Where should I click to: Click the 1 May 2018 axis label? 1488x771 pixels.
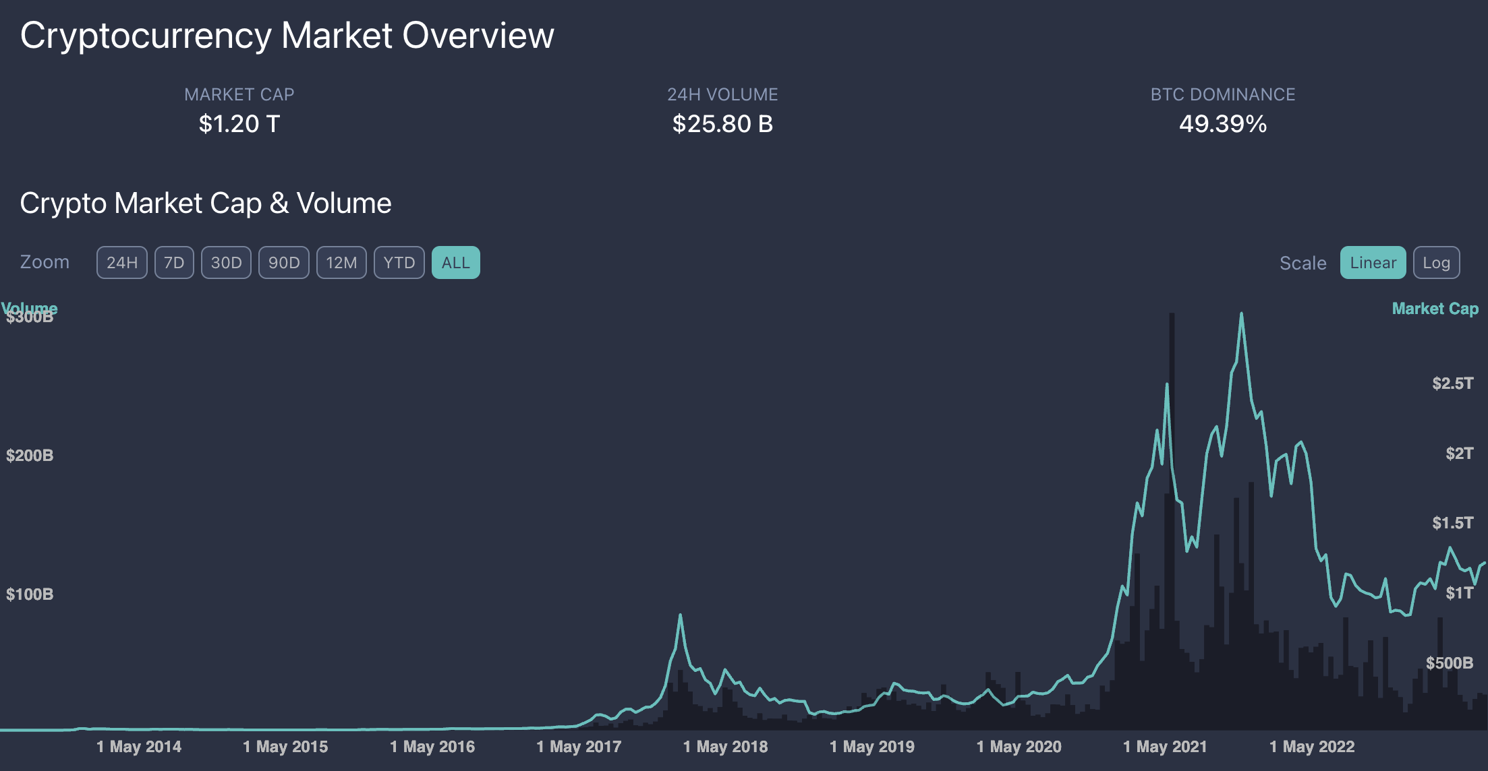coord(725,747)
